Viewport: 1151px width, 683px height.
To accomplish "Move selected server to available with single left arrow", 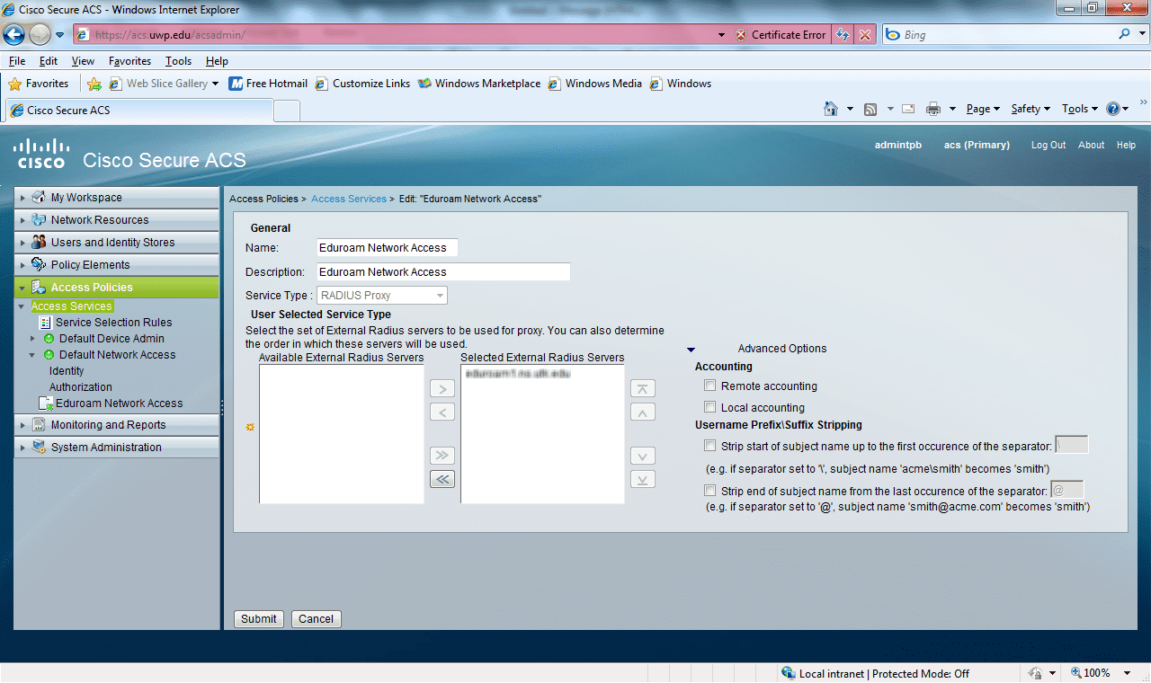I will [x=442, y=412].
